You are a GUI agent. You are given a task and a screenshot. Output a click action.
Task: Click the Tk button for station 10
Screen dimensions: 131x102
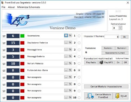coord(70,97)
